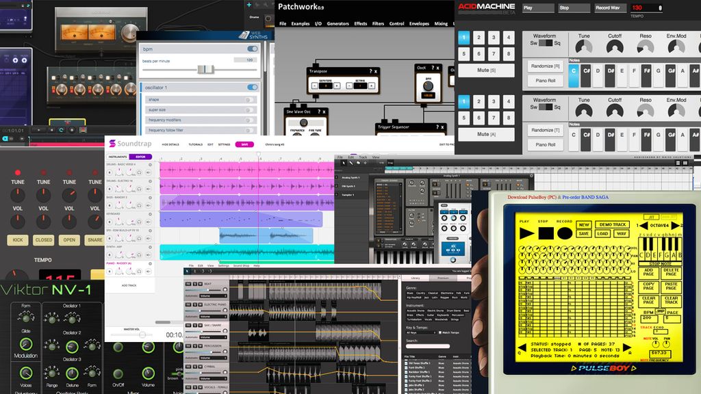This screenshot has width=701, height=394.
Task: Click the headphones icon on DRUMS - BASIC VERSE 4
Action: [140, 172]
